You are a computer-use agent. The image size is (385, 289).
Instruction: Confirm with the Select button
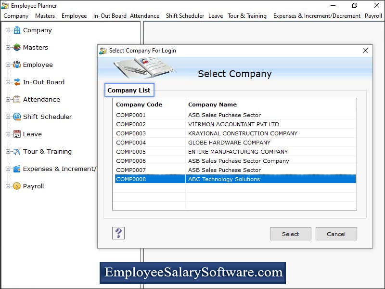click(291, 234)
